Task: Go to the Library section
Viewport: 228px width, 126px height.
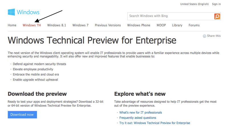Action: coord(177,25)
